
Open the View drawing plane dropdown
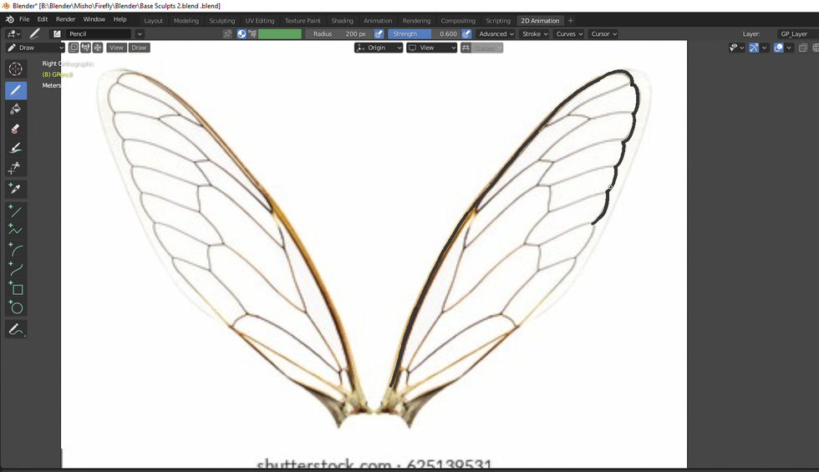click(432, 48)
